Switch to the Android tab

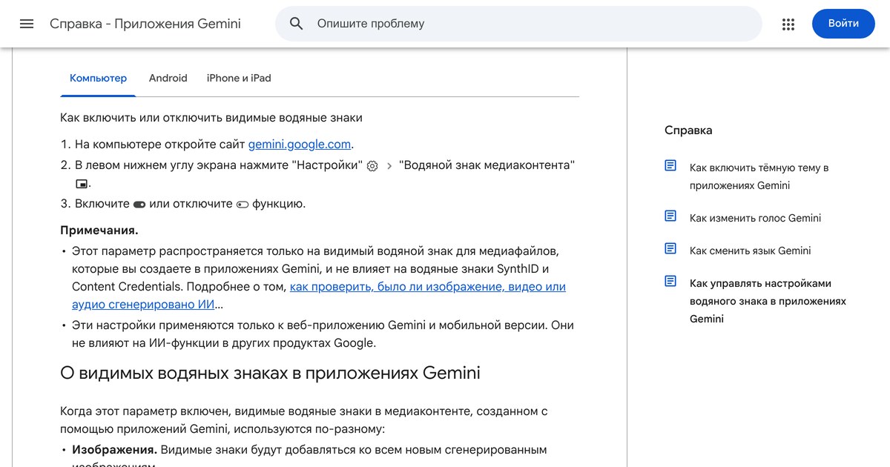pos(168,78)
